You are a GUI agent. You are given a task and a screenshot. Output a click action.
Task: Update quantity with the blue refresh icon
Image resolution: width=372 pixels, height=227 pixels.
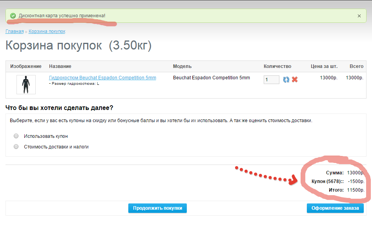point(286,80)
